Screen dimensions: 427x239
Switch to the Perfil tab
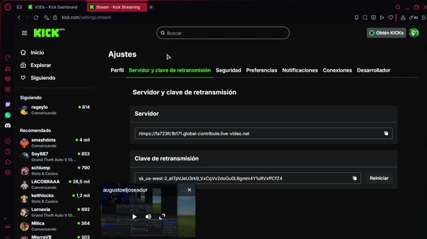click(x=117, y=70)
